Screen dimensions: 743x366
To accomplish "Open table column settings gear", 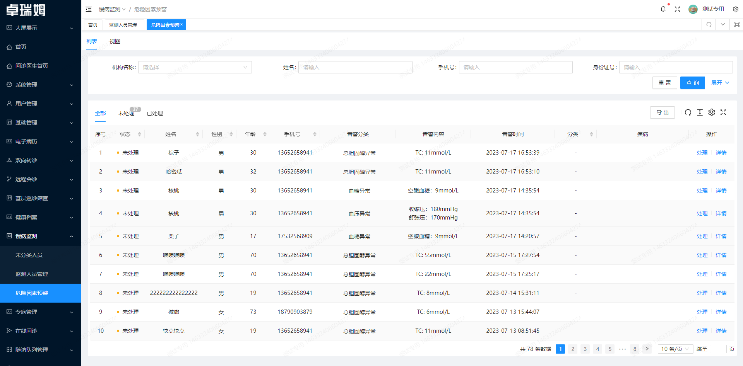I will [x=712, y=112].
